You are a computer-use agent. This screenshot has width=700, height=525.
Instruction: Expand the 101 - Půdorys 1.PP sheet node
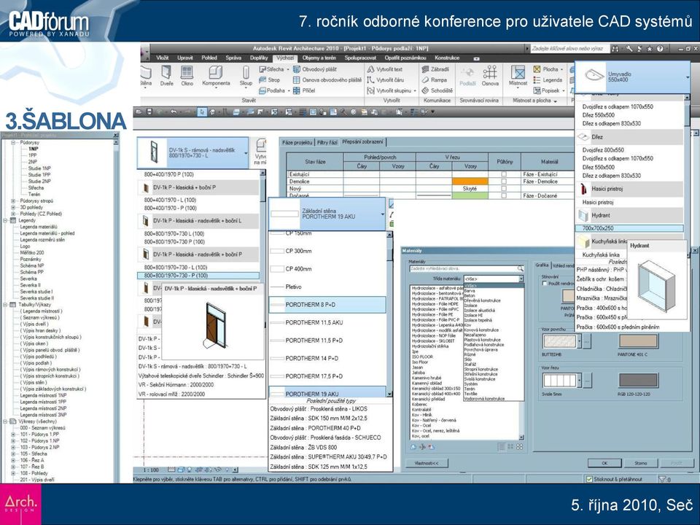13,435
